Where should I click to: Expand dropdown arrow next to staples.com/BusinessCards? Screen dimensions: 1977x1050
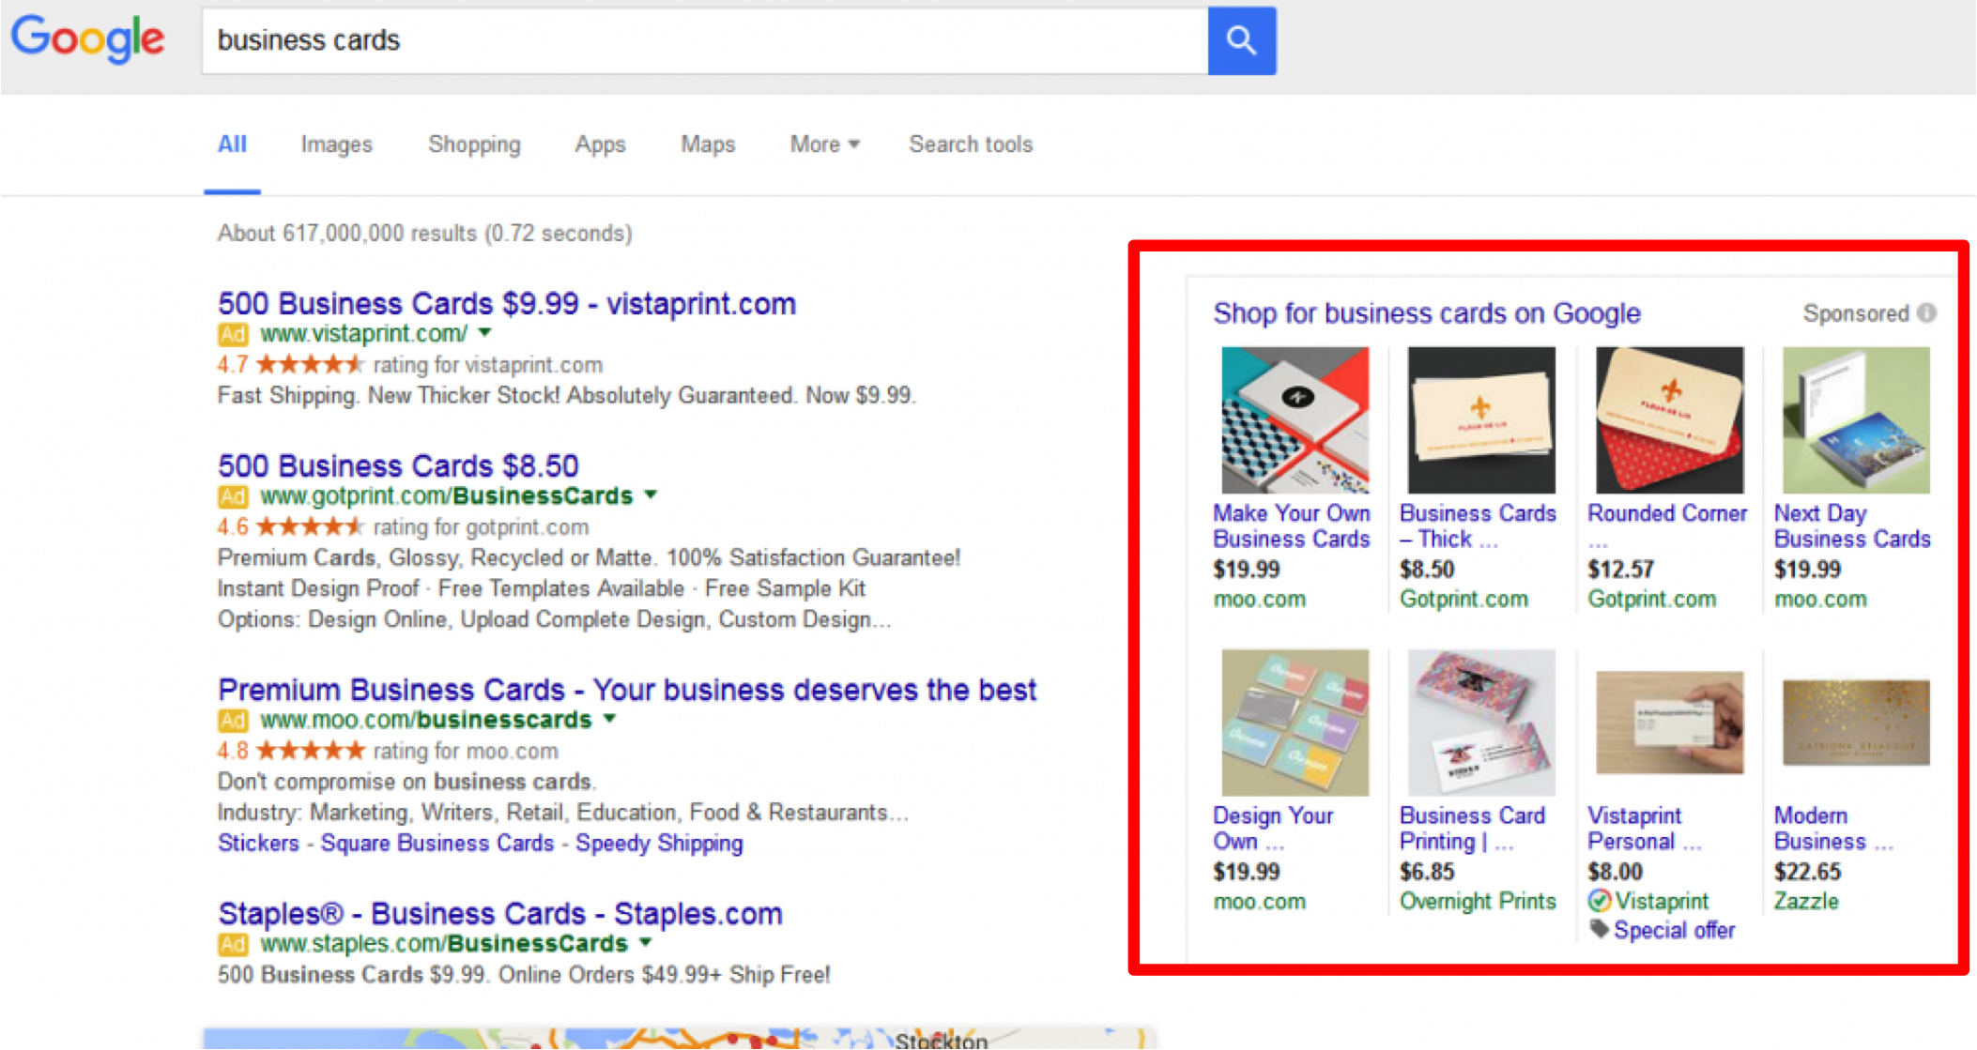pyautogui.click(x=646, y=943)
